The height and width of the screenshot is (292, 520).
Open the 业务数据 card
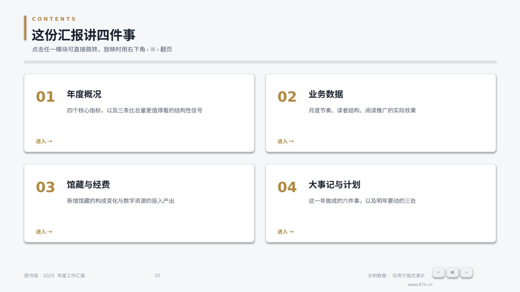tap(381, 113)
